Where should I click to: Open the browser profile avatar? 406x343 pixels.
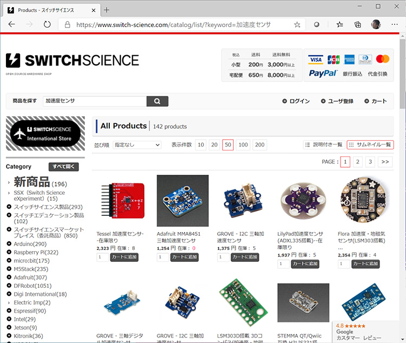(x=376, y=24)
